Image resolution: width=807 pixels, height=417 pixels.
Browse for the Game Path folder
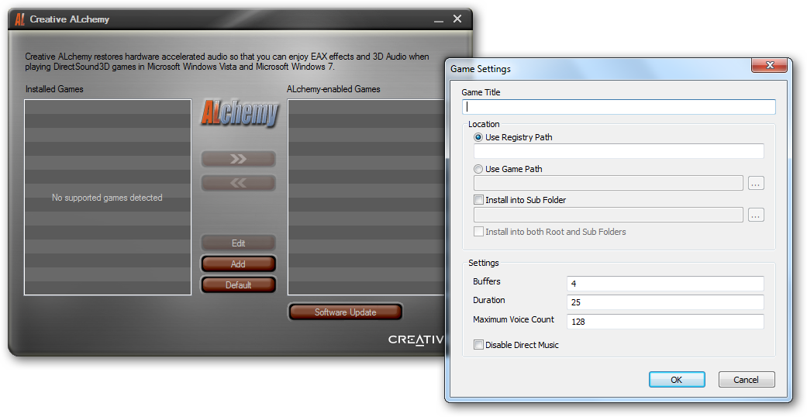click(756, 183)
